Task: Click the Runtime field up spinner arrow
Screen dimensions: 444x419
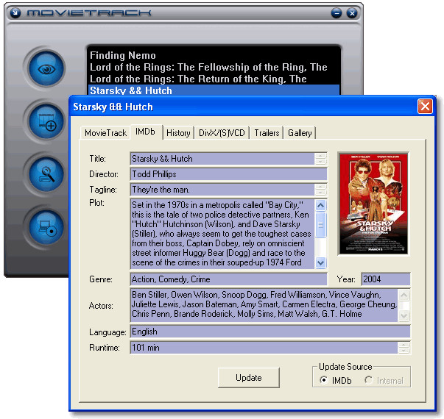Action: click(404, 345)
